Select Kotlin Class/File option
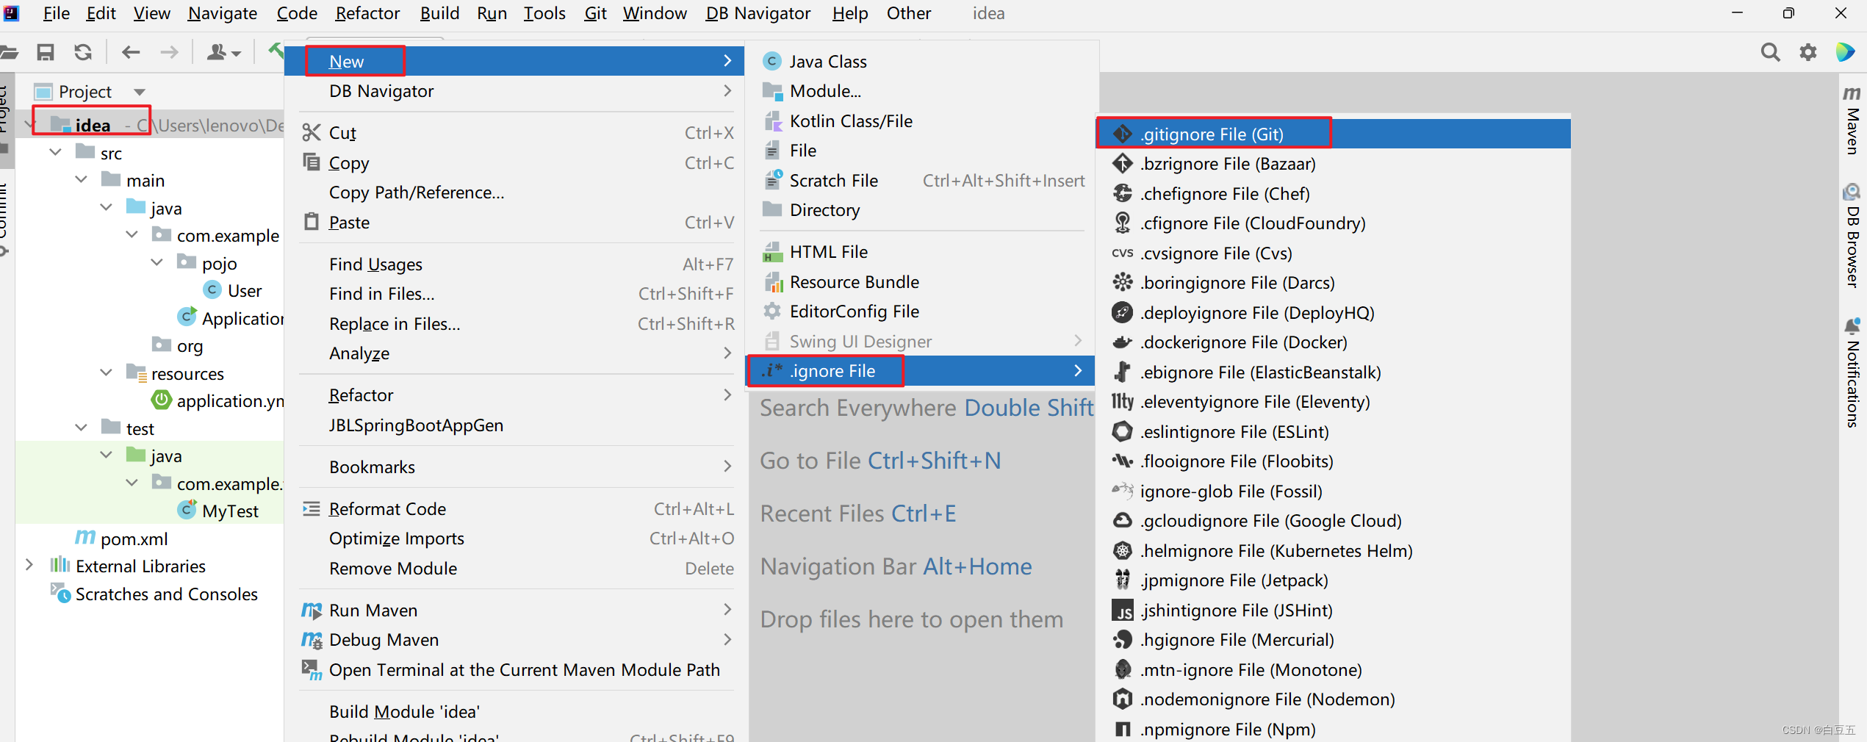This screenshot has width=1867, height=742. pos(921,121)
